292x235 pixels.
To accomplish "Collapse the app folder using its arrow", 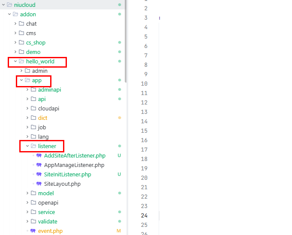I will point(21,80).
